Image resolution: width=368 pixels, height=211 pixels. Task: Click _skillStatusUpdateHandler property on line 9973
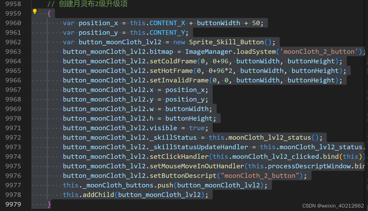pos(199,147)
